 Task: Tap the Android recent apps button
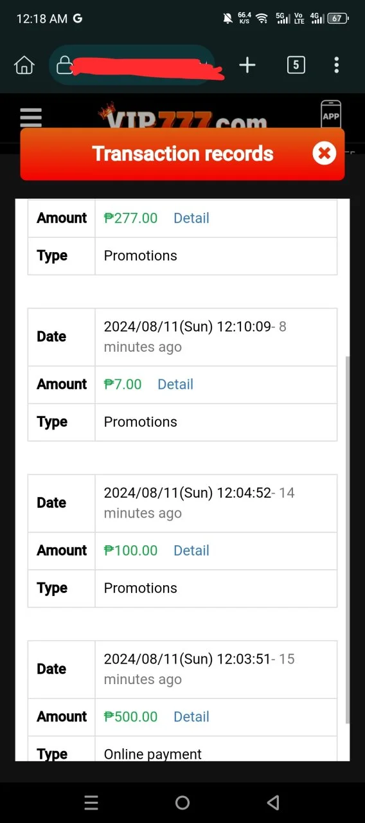tap(91, 802)
